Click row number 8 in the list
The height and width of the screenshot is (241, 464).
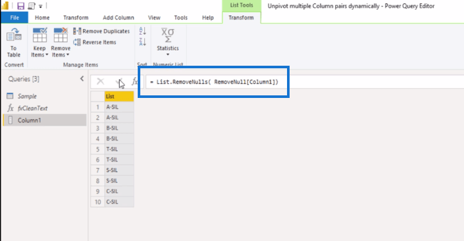pyautogui.click(x=98, y=181)
